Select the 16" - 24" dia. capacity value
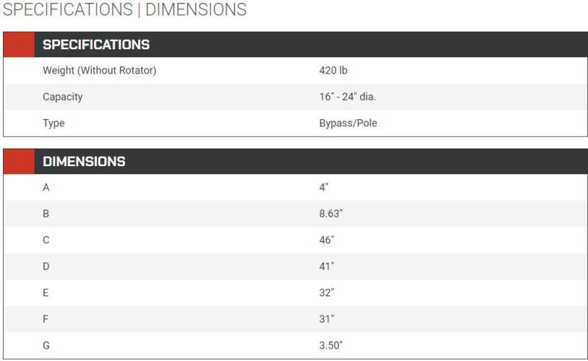Screen dimensions: 588x361 (x=348, y=97)
